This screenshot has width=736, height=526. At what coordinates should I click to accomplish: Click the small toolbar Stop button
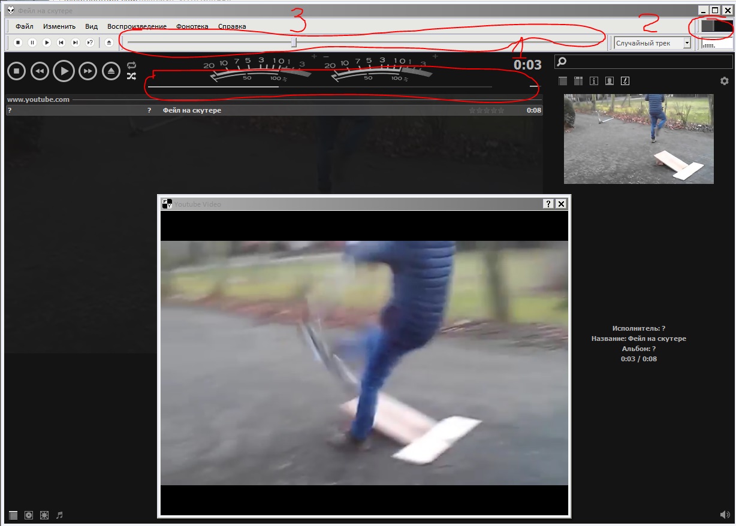tap(18, 43)
